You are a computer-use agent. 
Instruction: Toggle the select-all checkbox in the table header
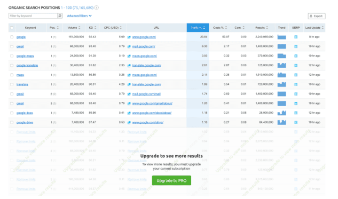click(12, 28)
